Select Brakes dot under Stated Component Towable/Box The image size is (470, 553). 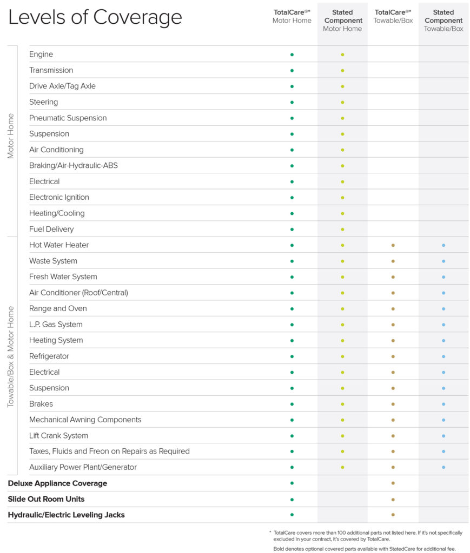click(x=443, y=404)
